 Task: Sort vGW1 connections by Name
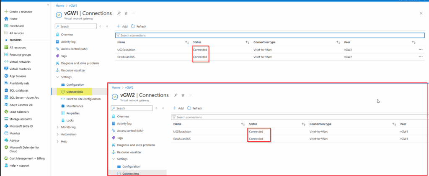[x=187, y=42]
